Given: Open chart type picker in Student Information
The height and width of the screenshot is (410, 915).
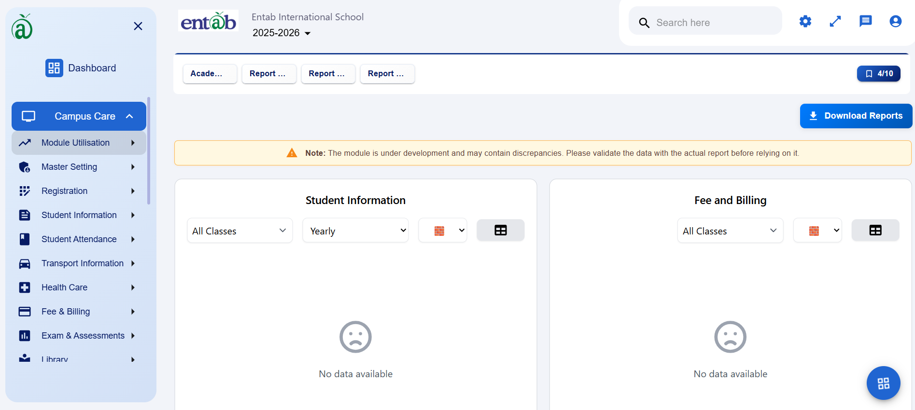Looking at the screenshot, I should tap(442, 231).
